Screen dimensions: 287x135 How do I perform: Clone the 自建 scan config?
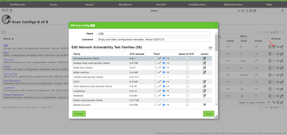[x=278, y=47]
